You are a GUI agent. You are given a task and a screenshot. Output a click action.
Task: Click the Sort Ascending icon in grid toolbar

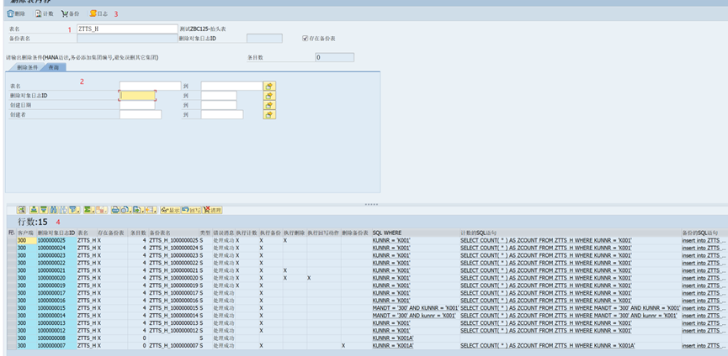(x=34, y=210)
